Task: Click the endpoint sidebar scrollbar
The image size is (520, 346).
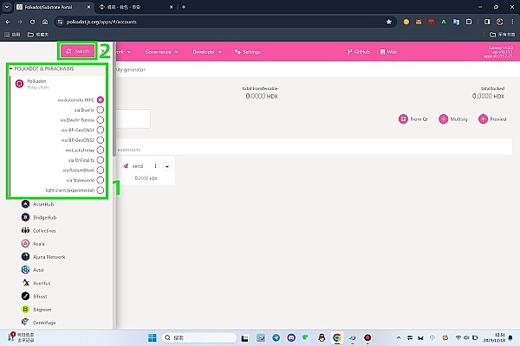Action: tap(114, 99)
